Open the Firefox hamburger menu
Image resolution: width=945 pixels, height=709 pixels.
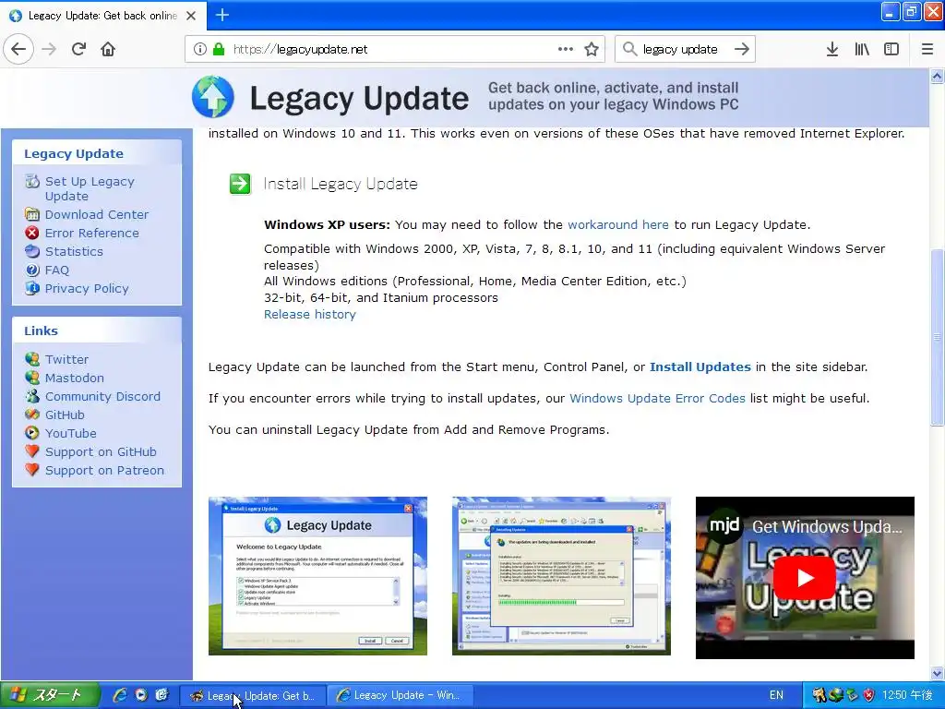coord(927,49)
